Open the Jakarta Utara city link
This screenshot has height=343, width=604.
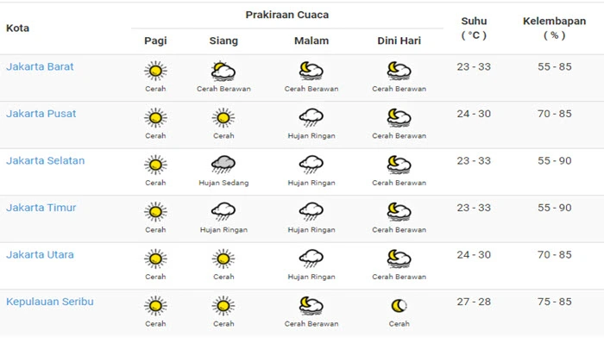tap(40, 254)
